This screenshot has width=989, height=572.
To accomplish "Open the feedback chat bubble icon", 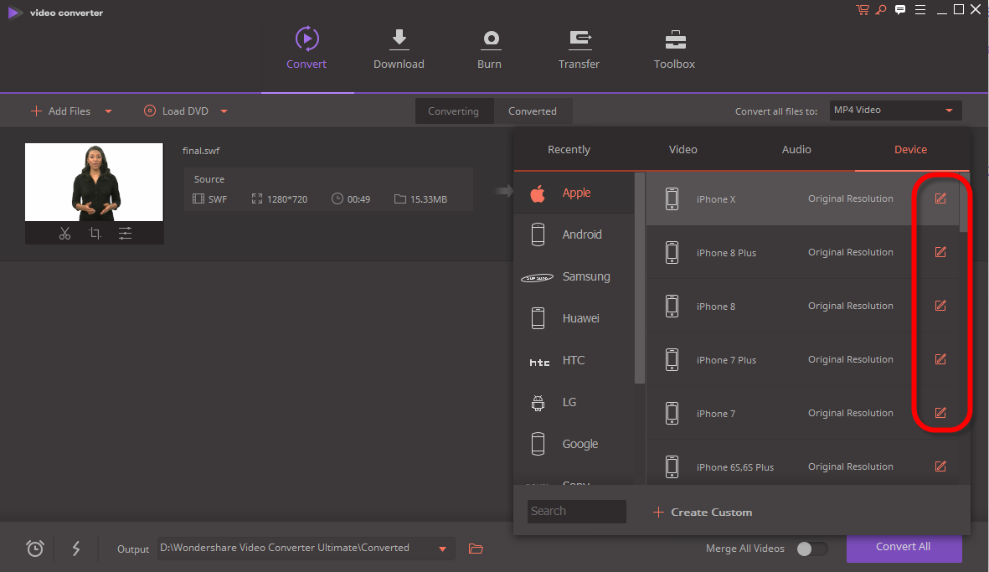I will (x=900, y=9).
